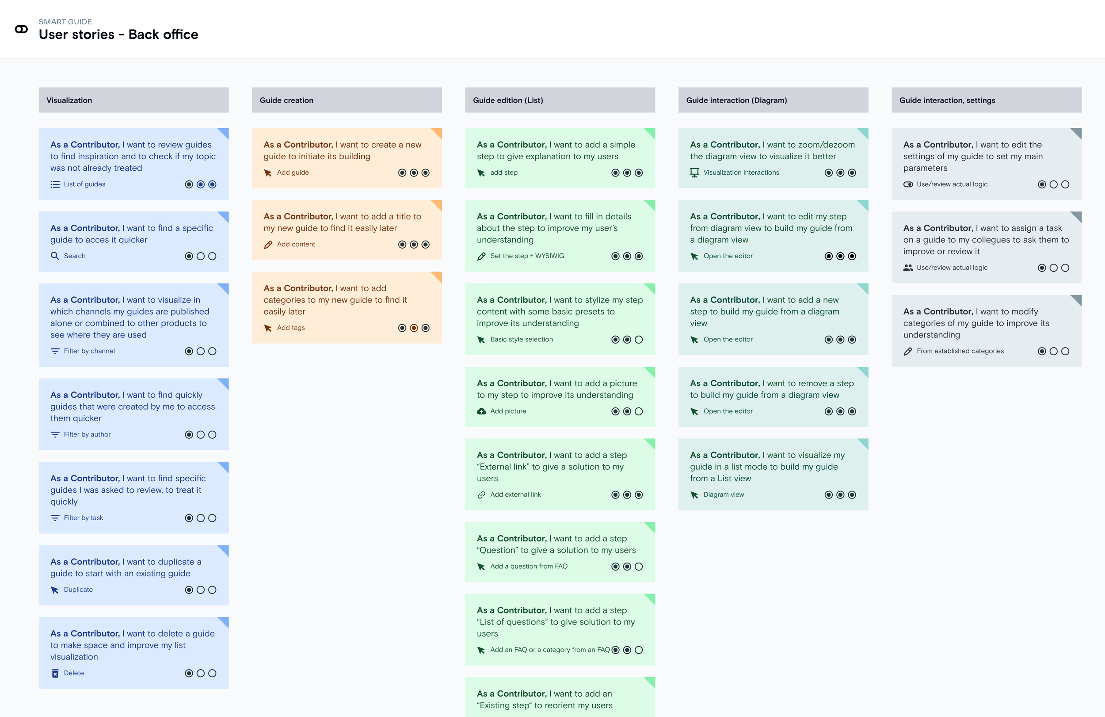Viewport: 1105px width, 717px height.
Task: Click the List of guides icon
Action: tap(55, 184)
